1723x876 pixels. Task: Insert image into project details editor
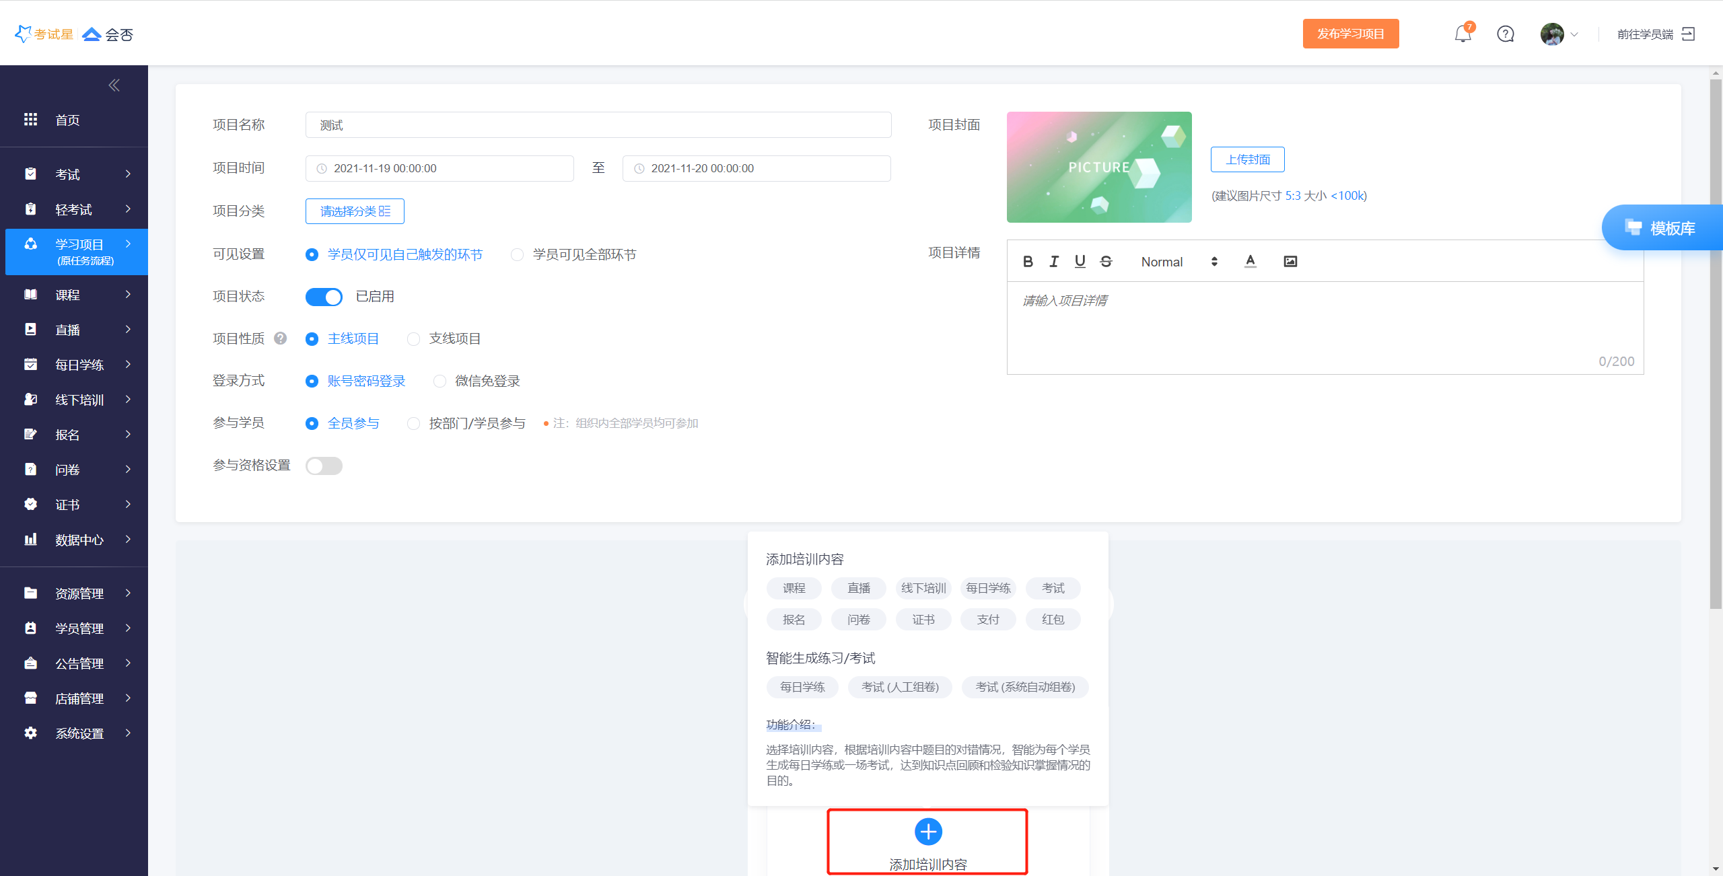(1290, 261)
